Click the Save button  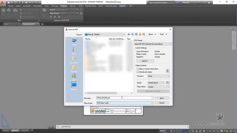pyautogui.click(x=162, y=98)
